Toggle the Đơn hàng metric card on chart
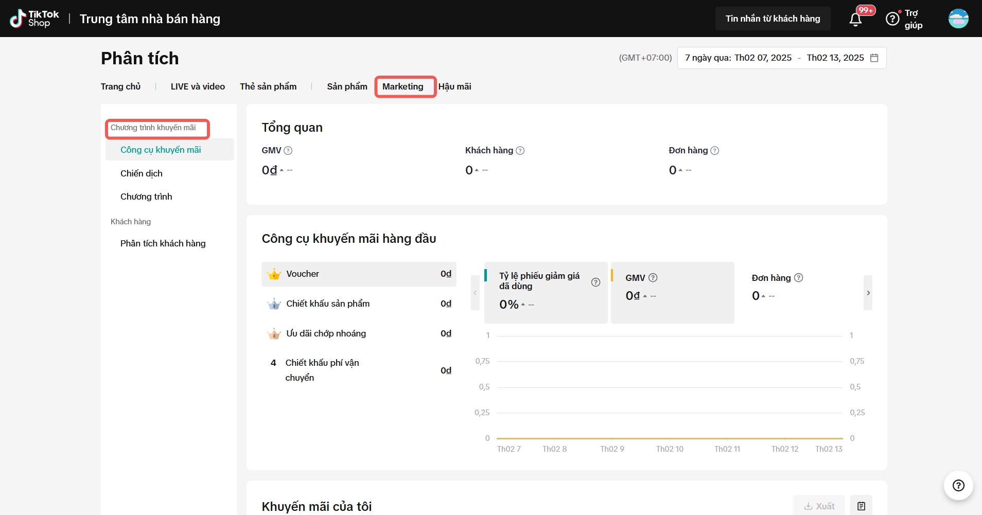Viewport: 982px width, 515px height. pyautogui.click(x=798, y=292)
